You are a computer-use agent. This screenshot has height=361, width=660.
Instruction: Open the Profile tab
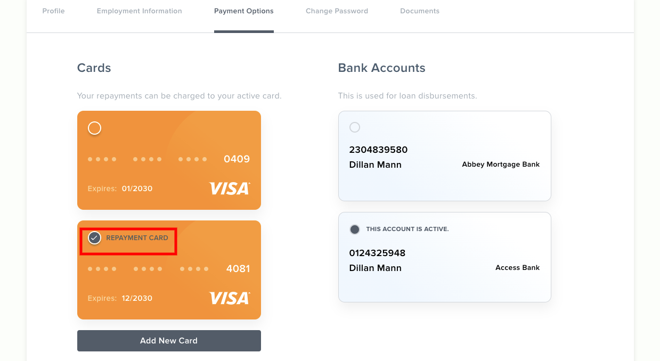[x=54, y=11]
